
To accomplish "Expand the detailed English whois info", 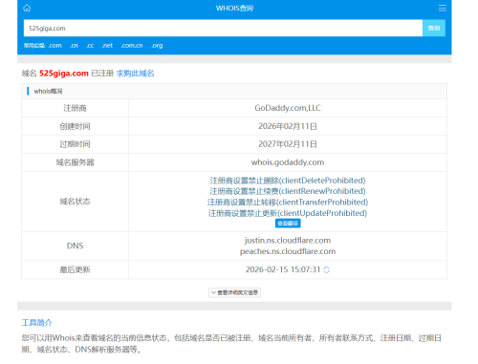I will coord(234,292).
